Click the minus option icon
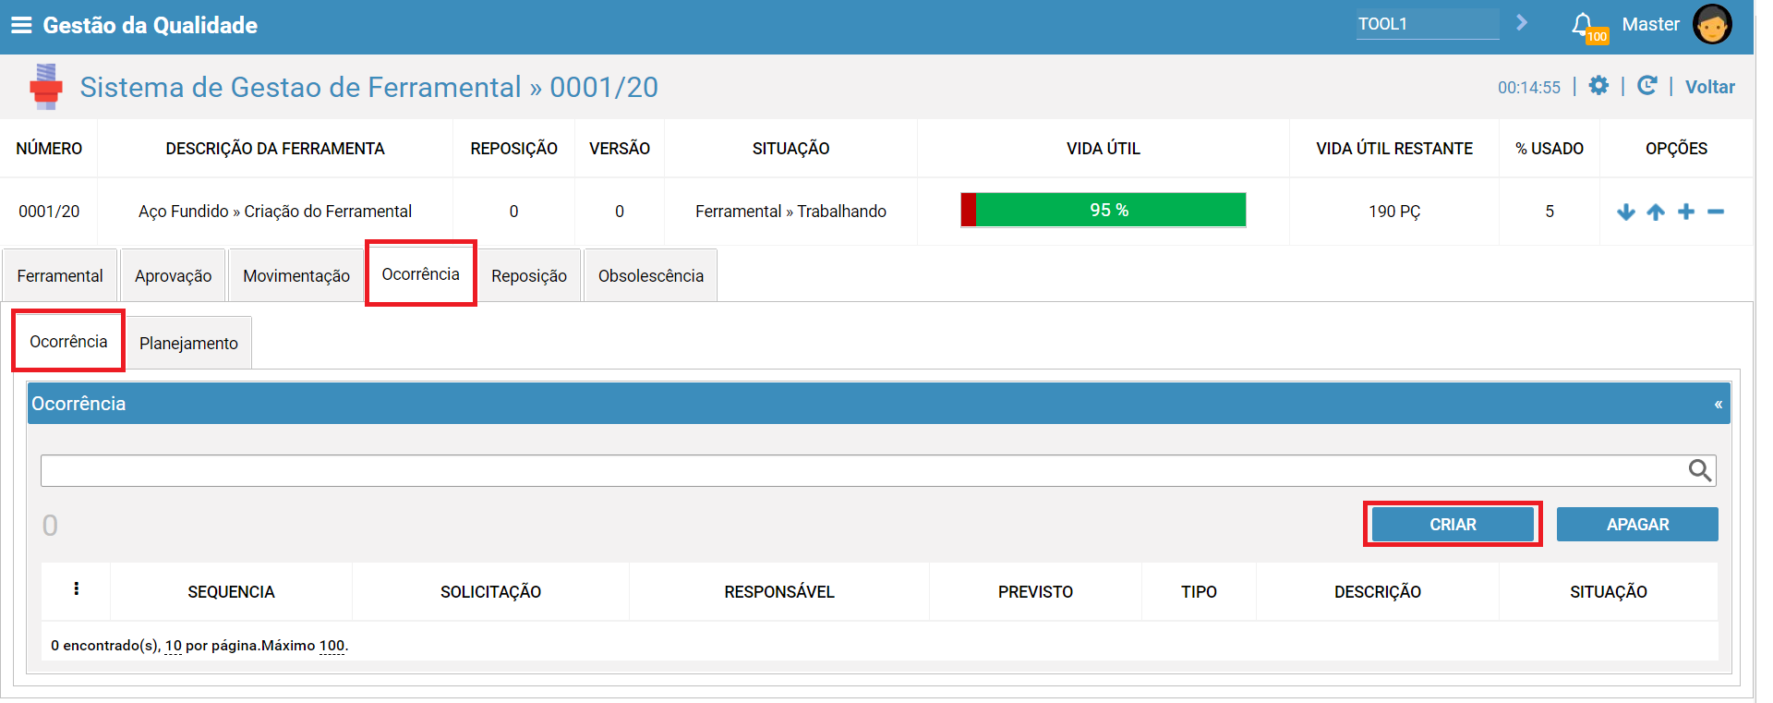The image size is (1773, 703). tap(1716, 212)
